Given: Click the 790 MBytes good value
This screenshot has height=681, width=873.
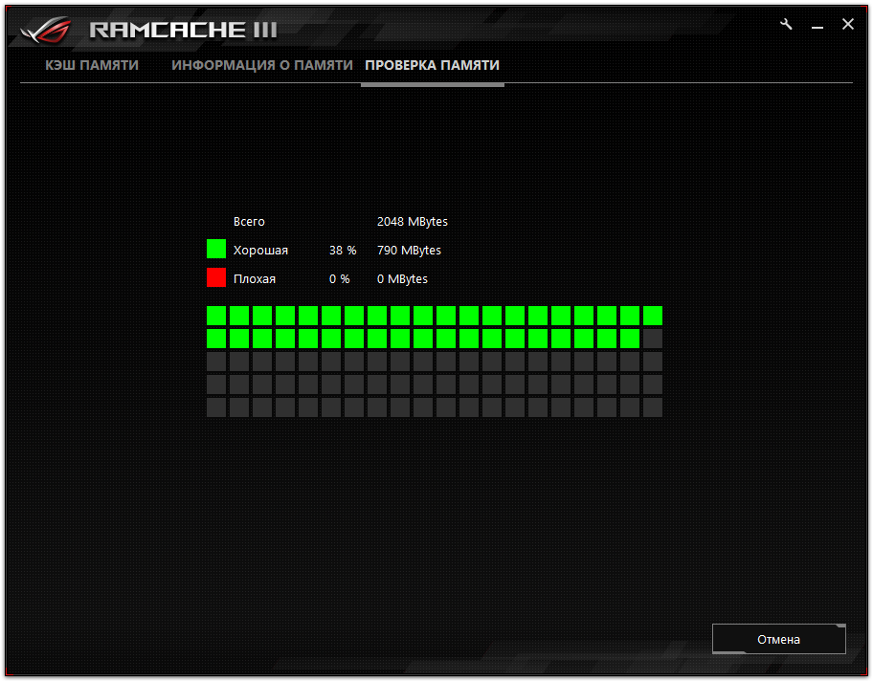Looking at the screenshot, I should (409, 251).
